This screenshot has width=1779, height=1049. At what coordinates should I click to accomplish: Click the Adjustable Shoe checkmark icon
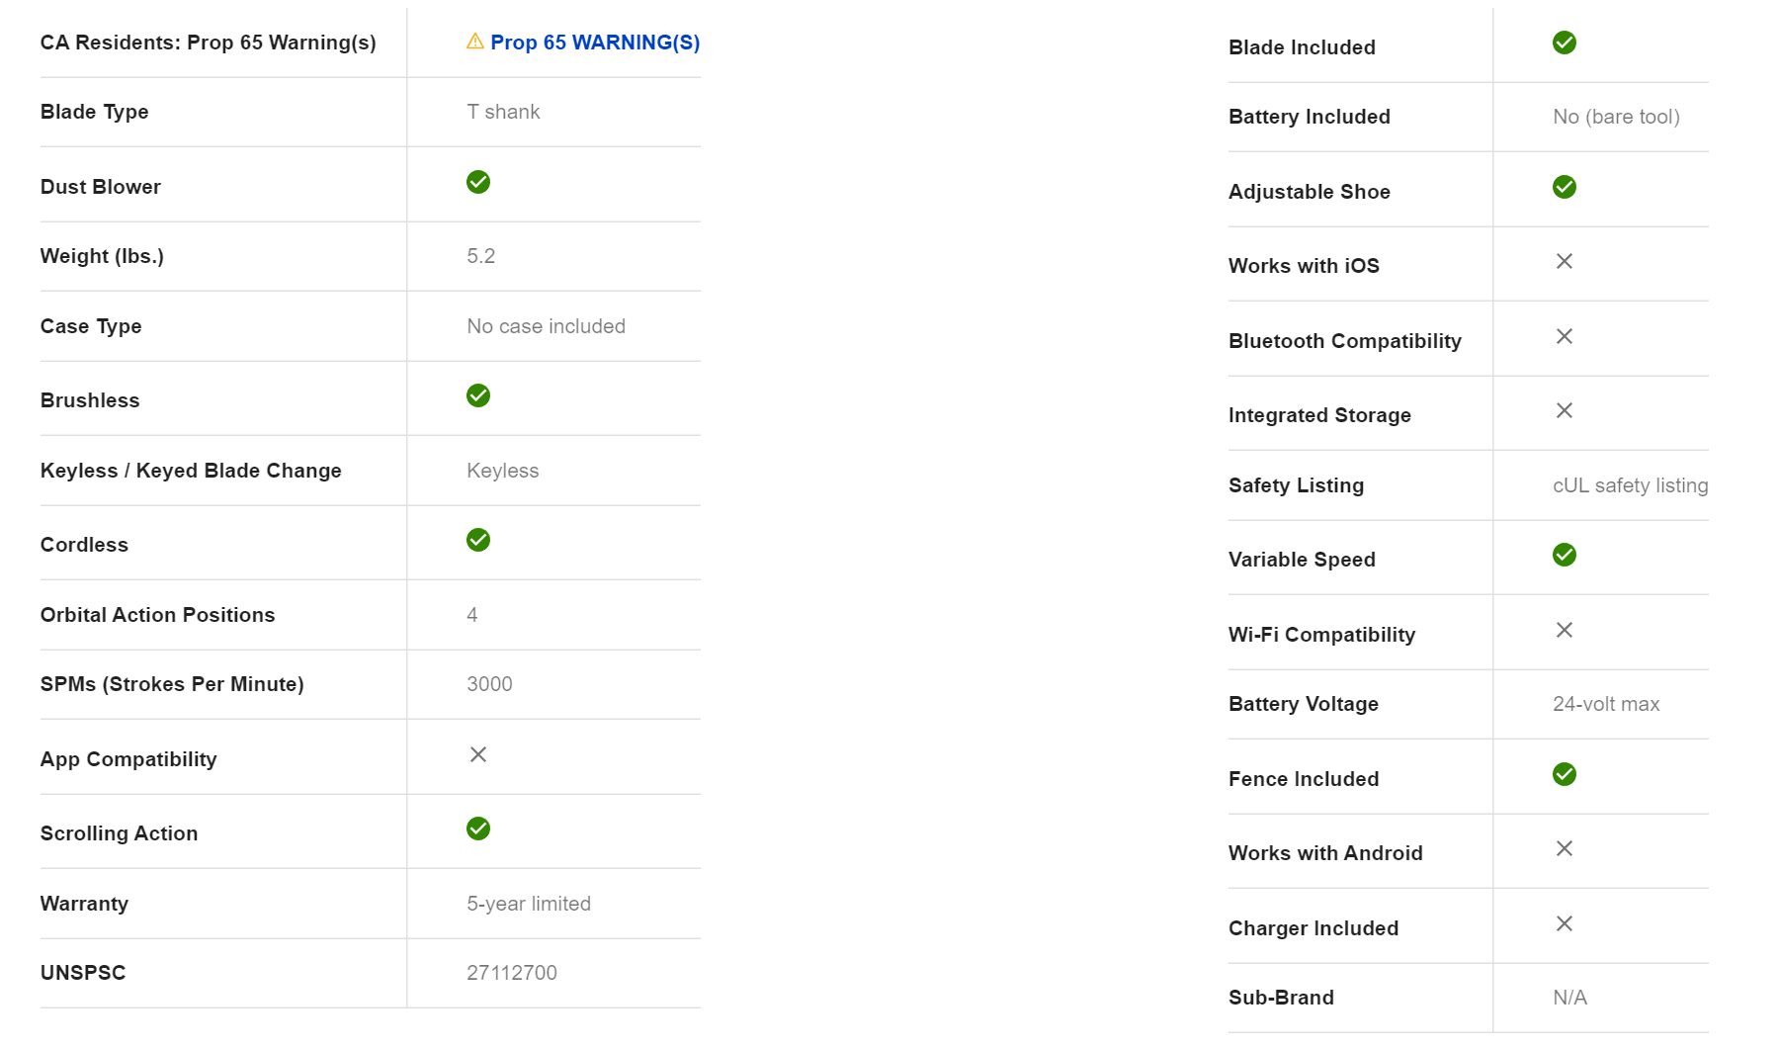pyautogui.click(x=1565, y=187)
